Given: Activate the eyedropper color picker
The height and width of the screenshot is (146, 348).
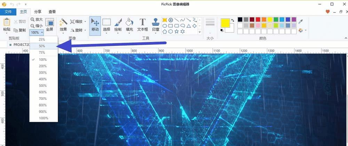Looking at the screenshot, I should [x=301, y=22].
